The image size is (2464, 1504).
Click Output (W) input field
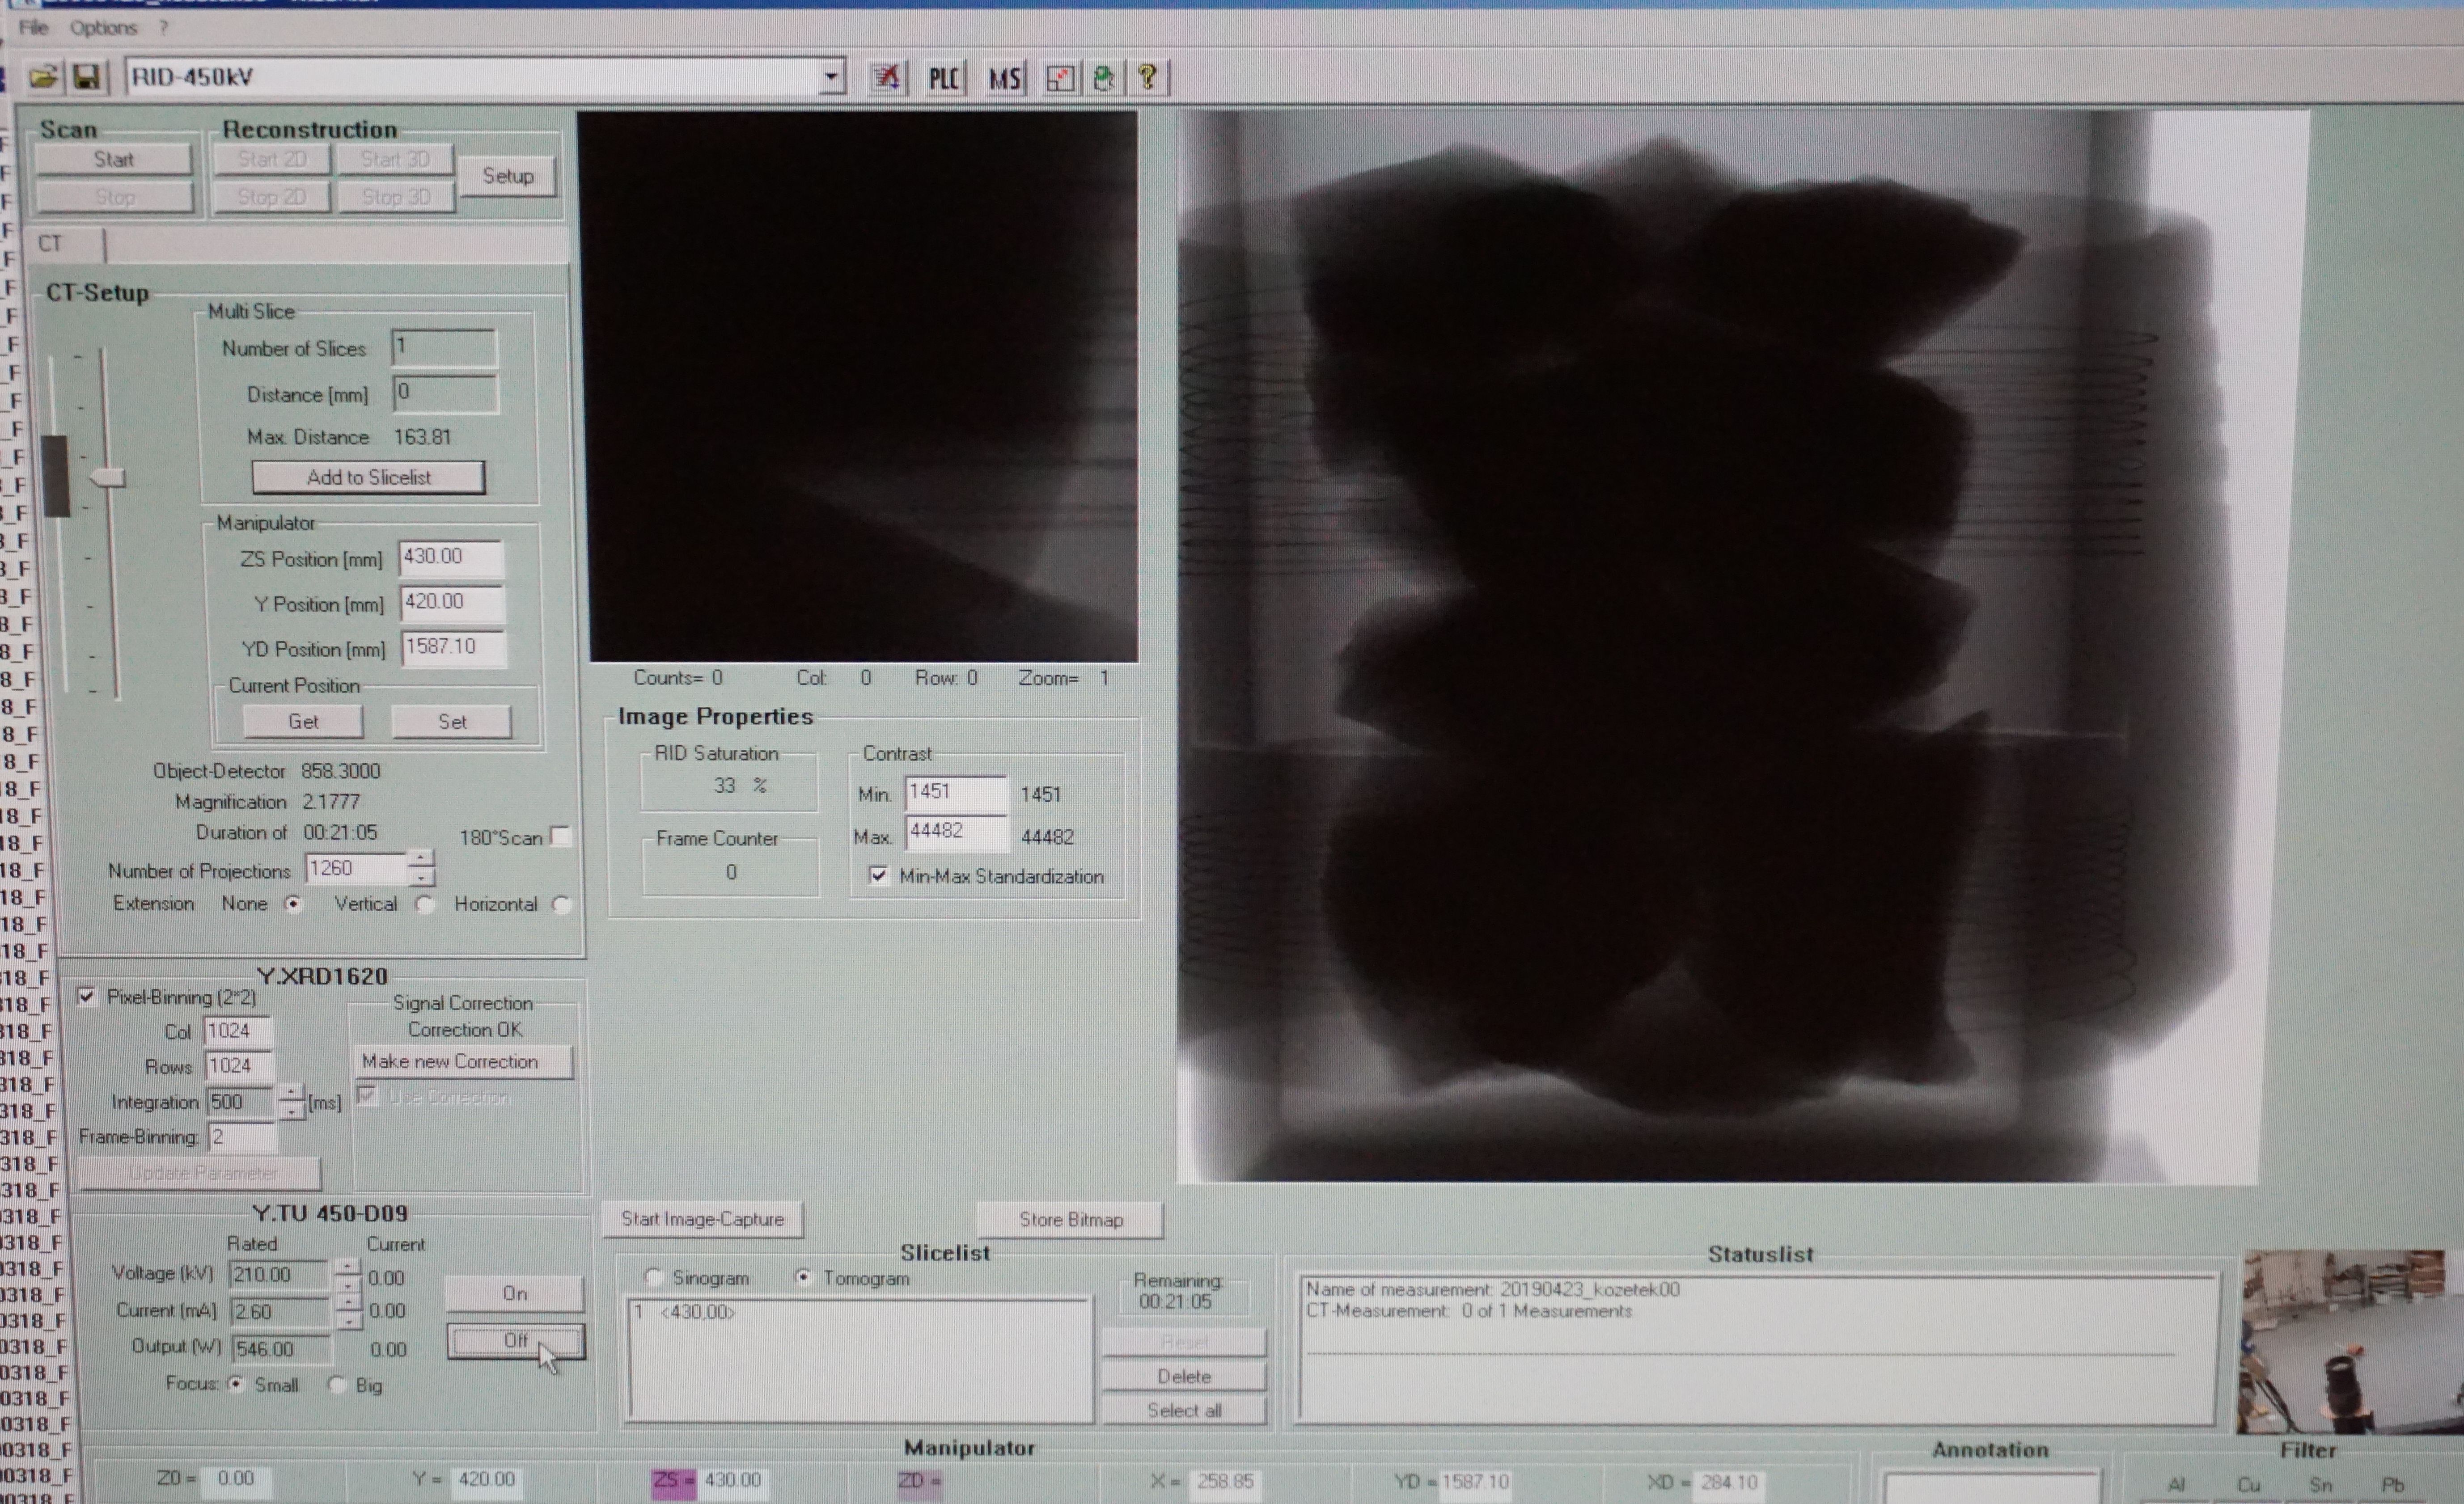pos(281,1349)
